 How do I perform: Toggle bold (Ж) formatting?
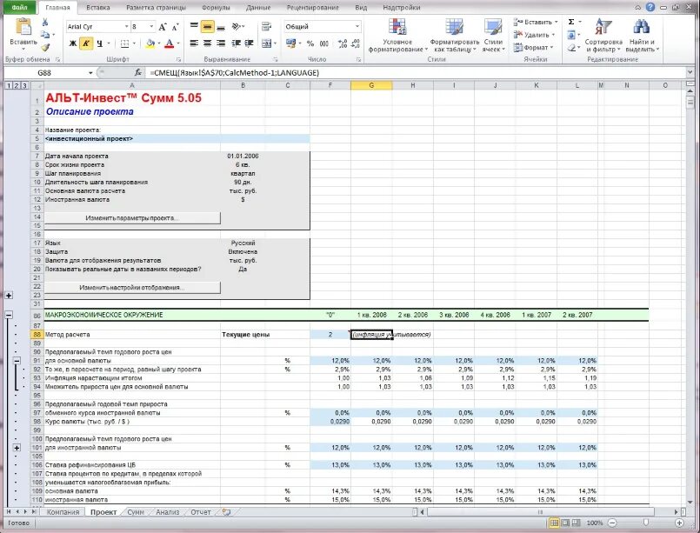73,43
